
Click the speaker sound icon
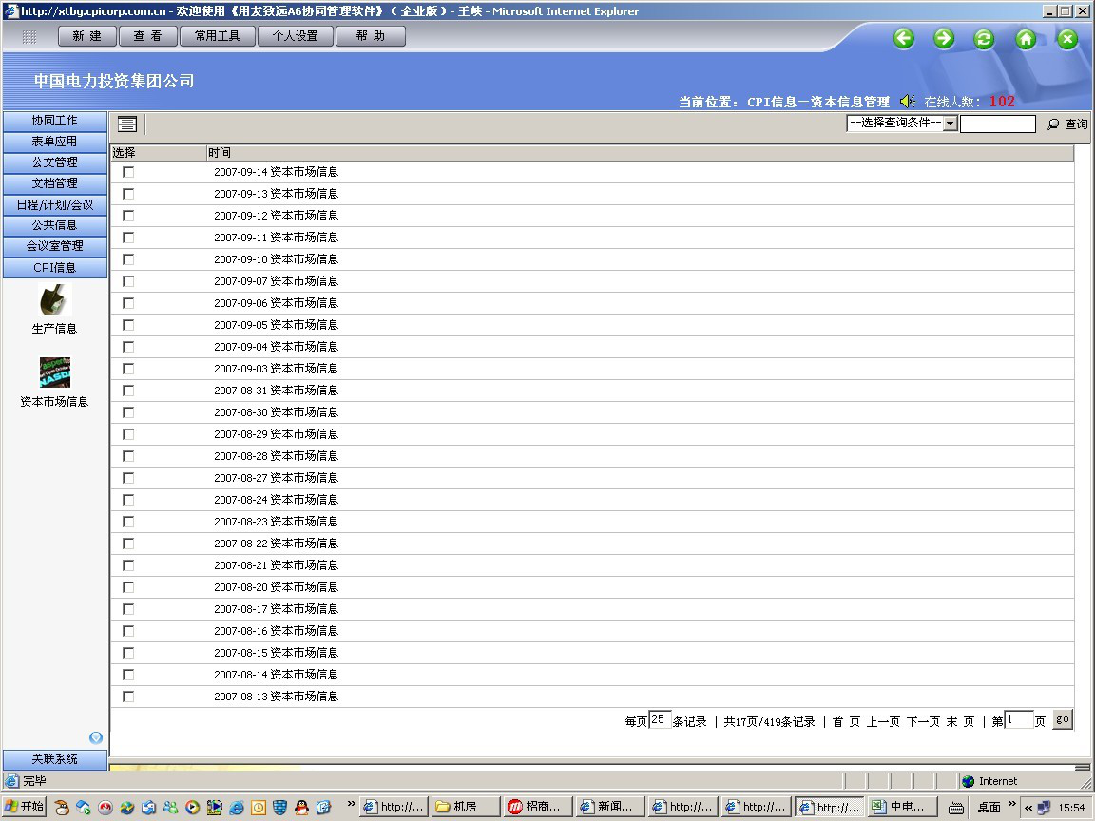pyautogui.click(x=908, y=101)
